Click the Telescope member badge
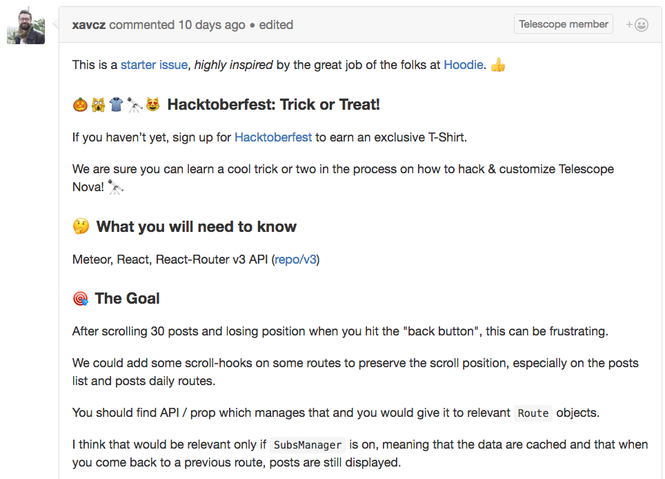The height and width of the screenshot is (479, 665). 563,24
